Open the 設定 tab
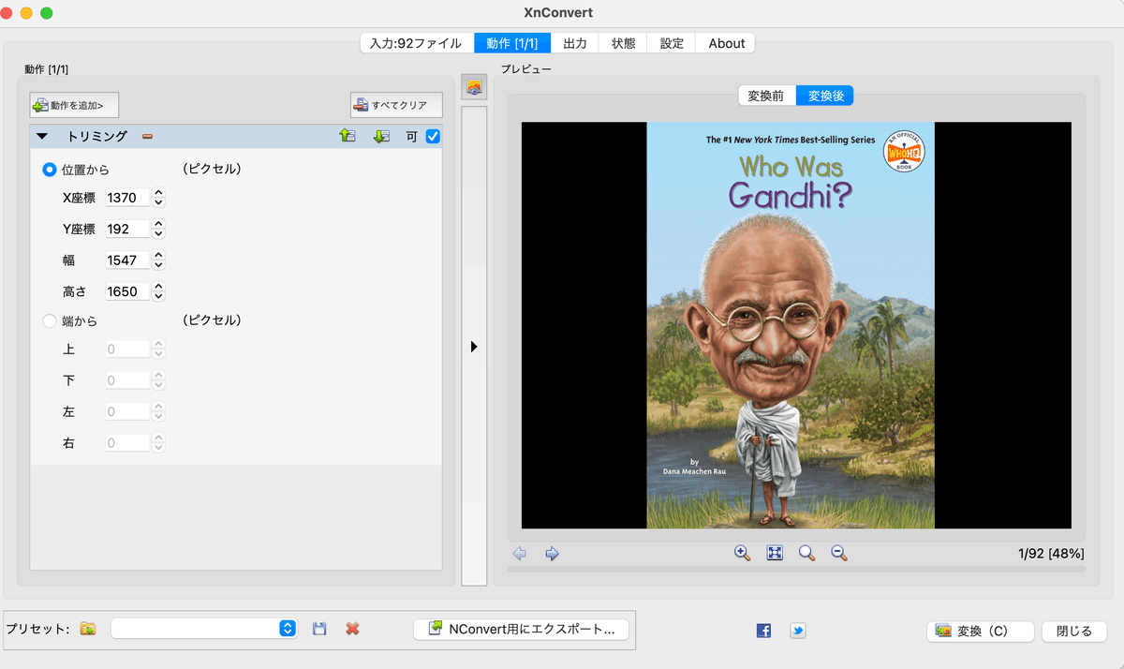 coord(672,43)
